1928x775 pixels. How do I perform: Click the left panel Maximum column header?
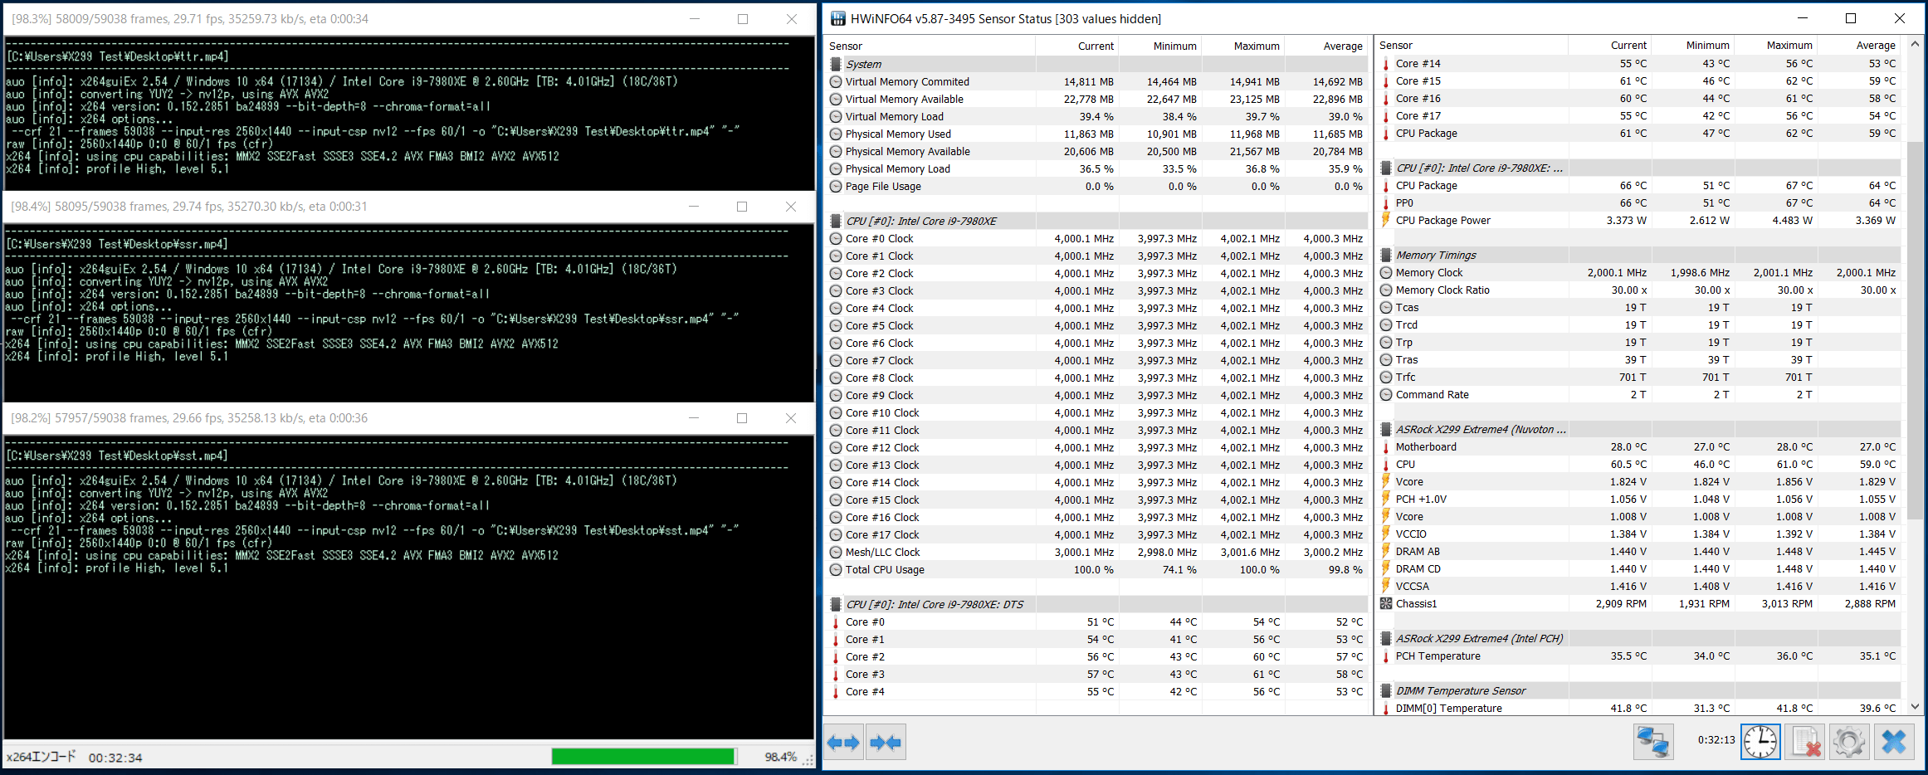tap(1243, 46)
